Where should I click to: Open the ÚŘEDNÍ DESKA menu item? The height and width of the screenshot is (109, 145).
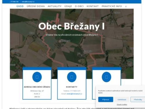click(36, 6)
